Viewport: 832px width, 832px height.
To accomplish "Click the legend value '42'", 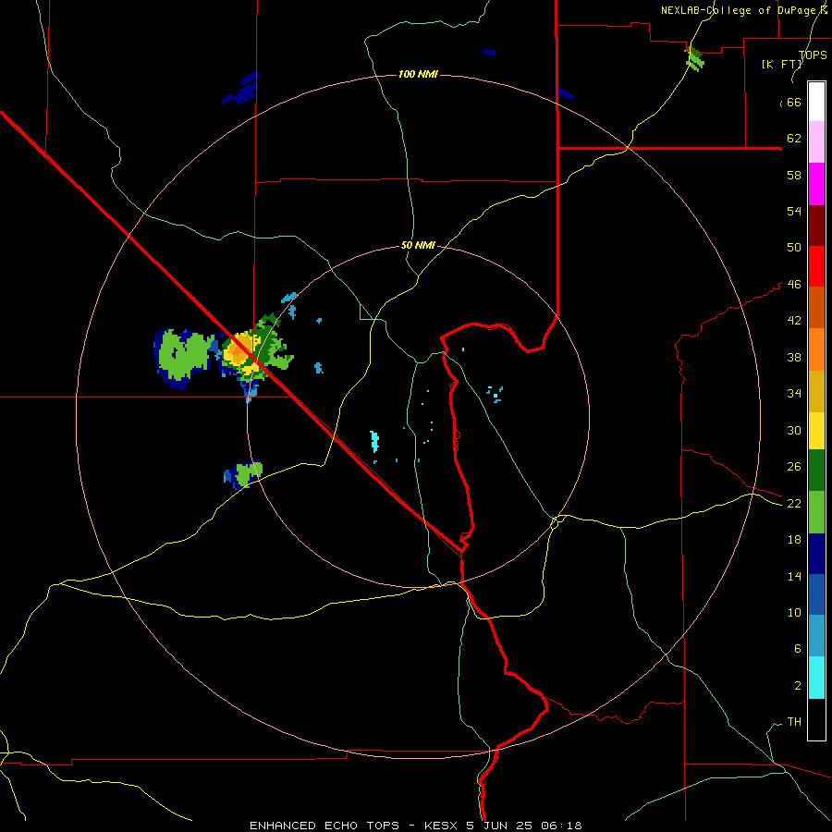I will [794, 321].
